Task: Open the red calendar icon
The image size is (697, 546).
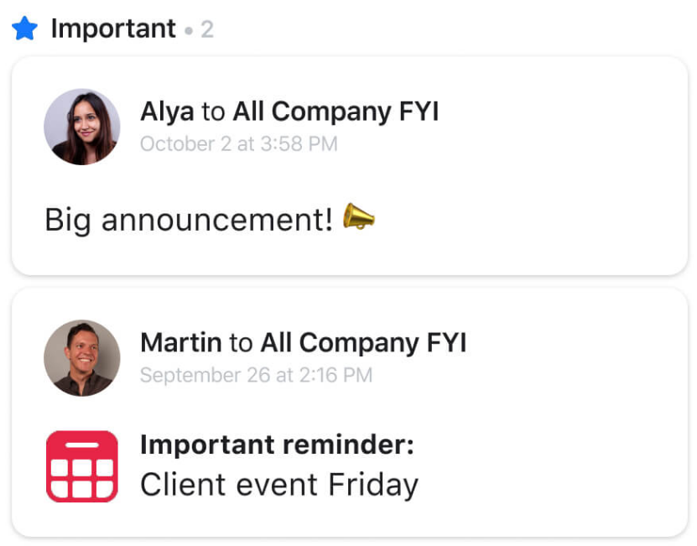Action: tap(81, 466)
